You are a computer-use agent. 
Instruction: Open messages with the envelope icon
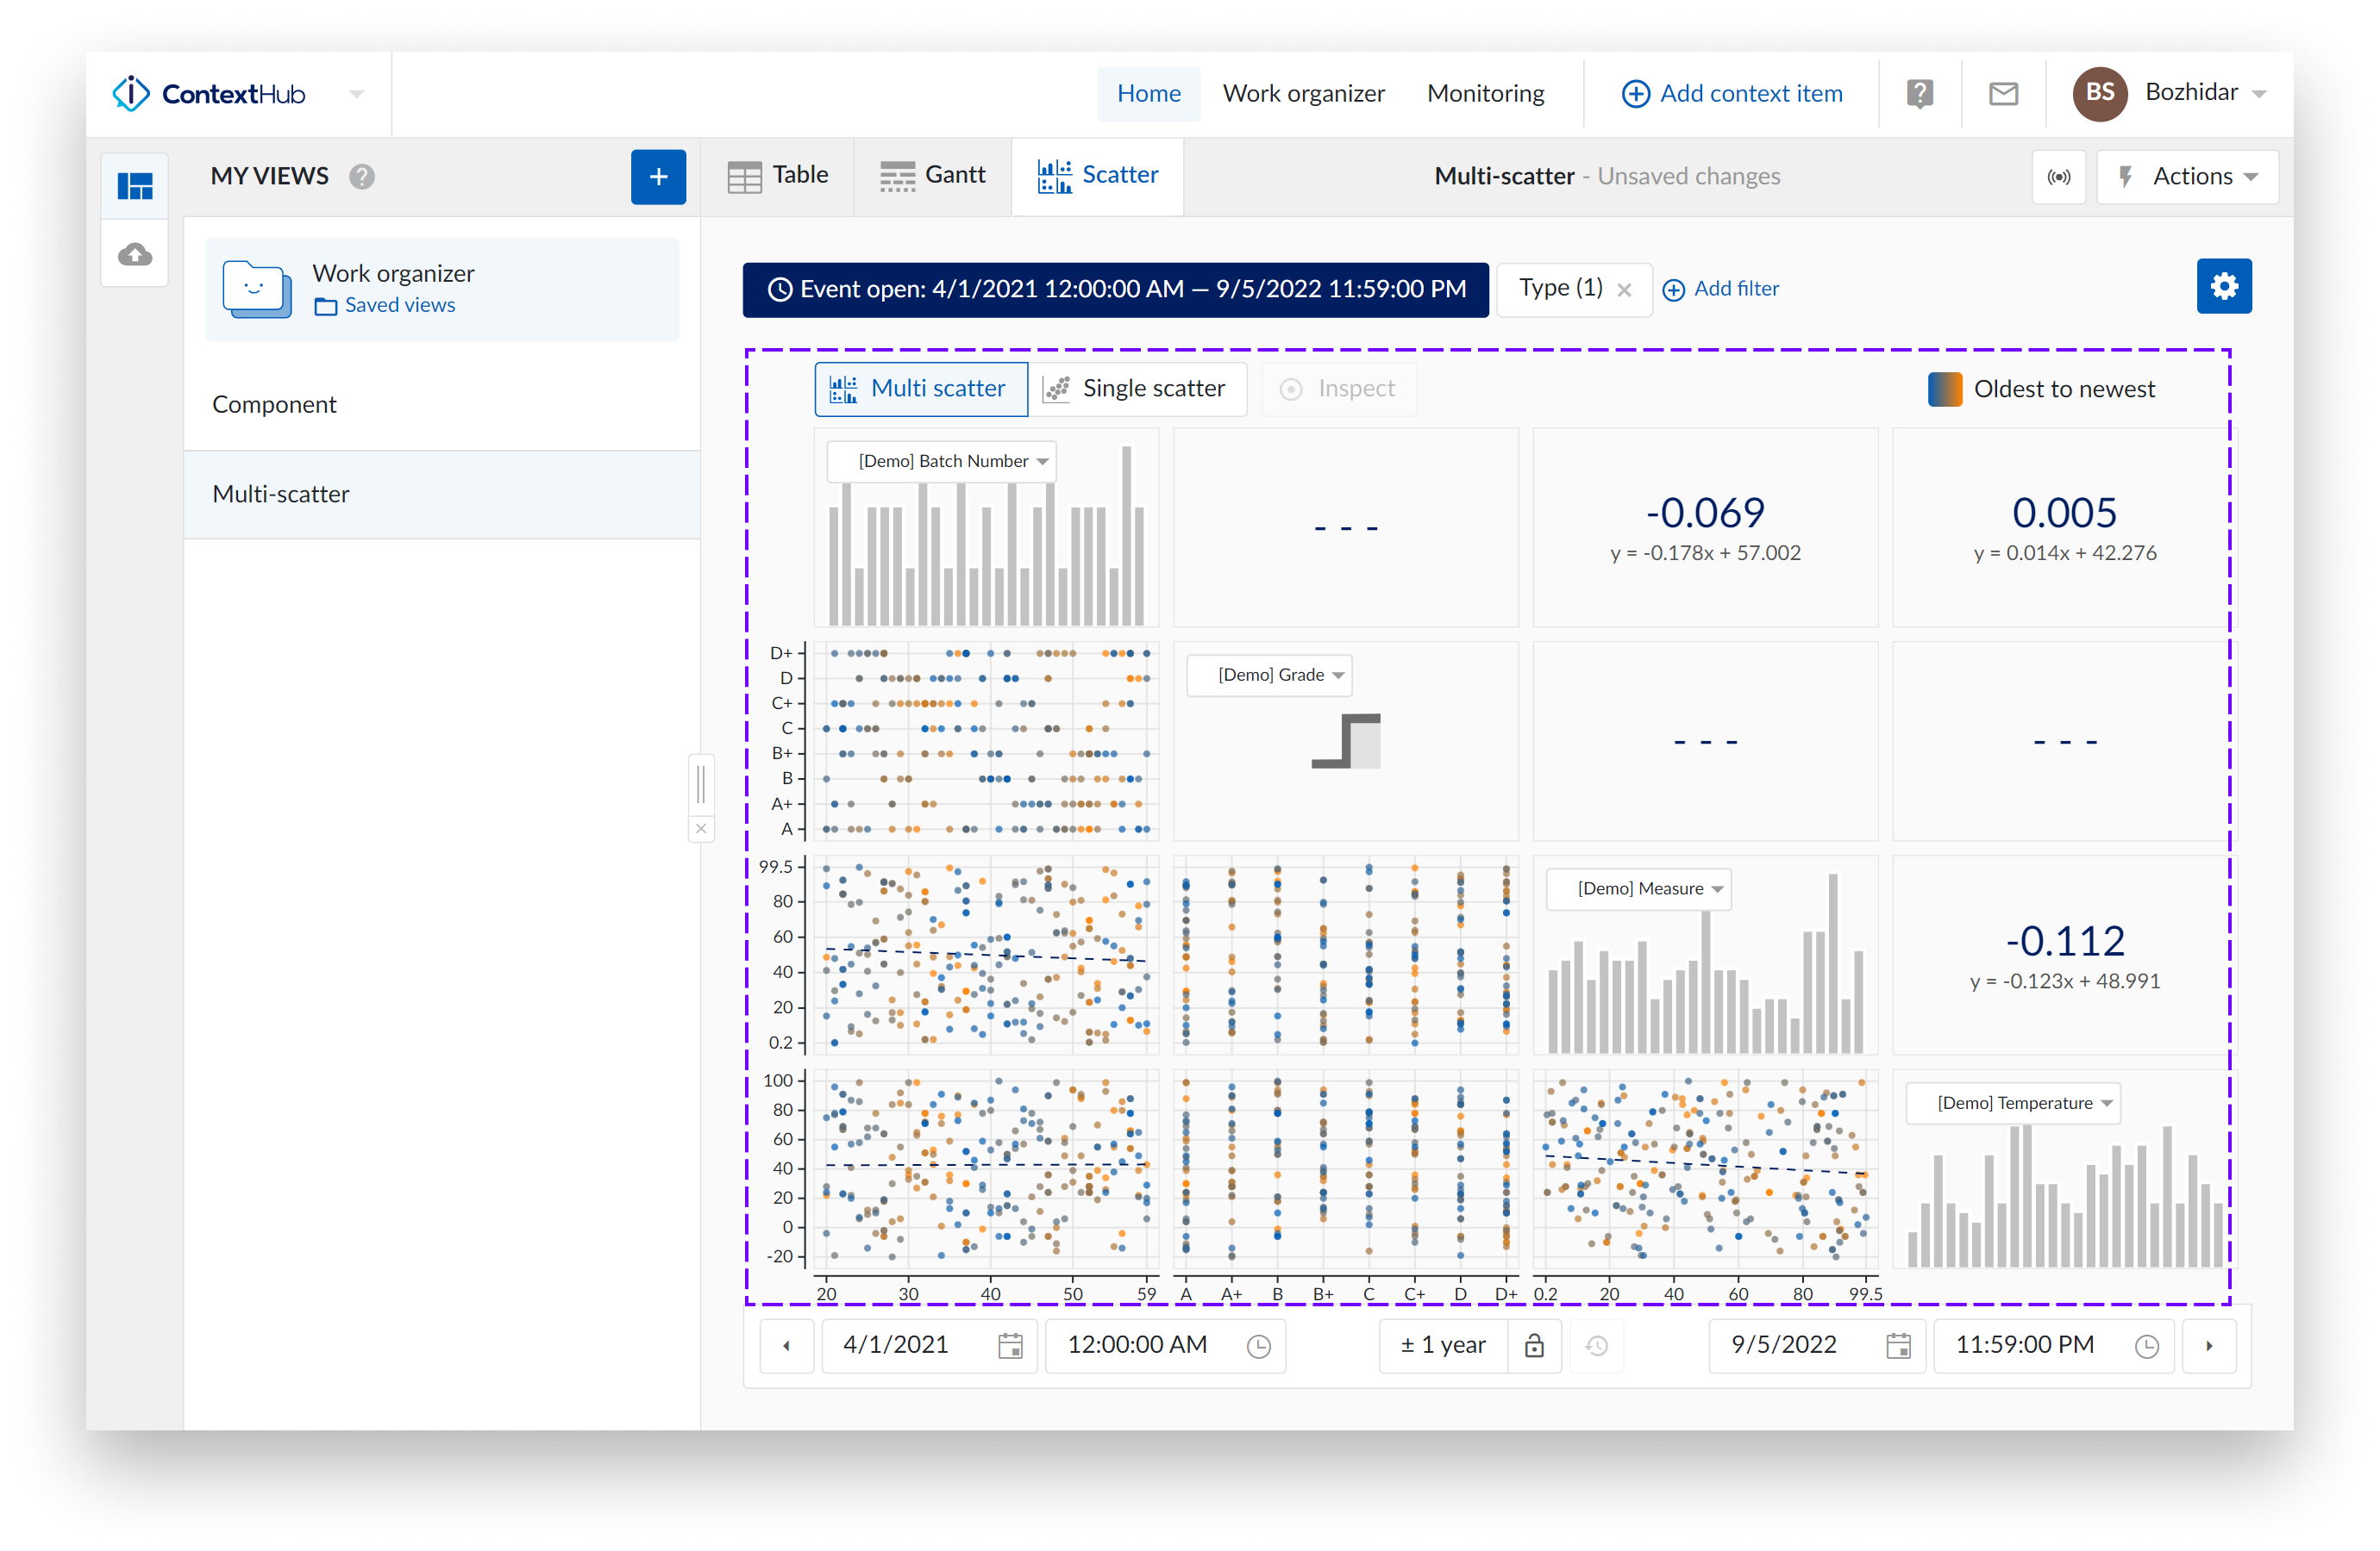click(x=2003, y=93)
